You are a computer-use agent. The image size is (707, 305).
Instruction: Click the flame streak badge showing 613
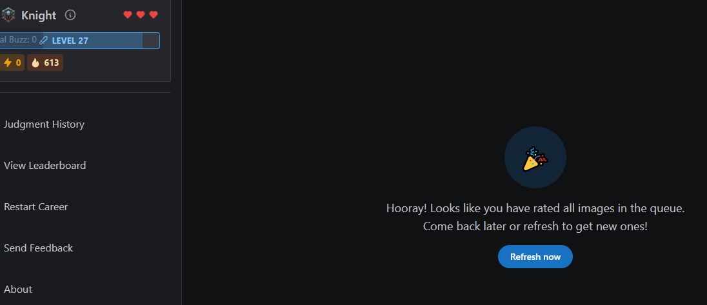point(45,63)
